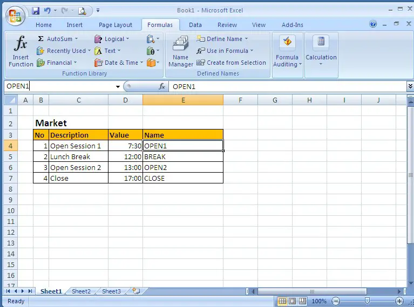Click the horizontal scrollbar

311,291
